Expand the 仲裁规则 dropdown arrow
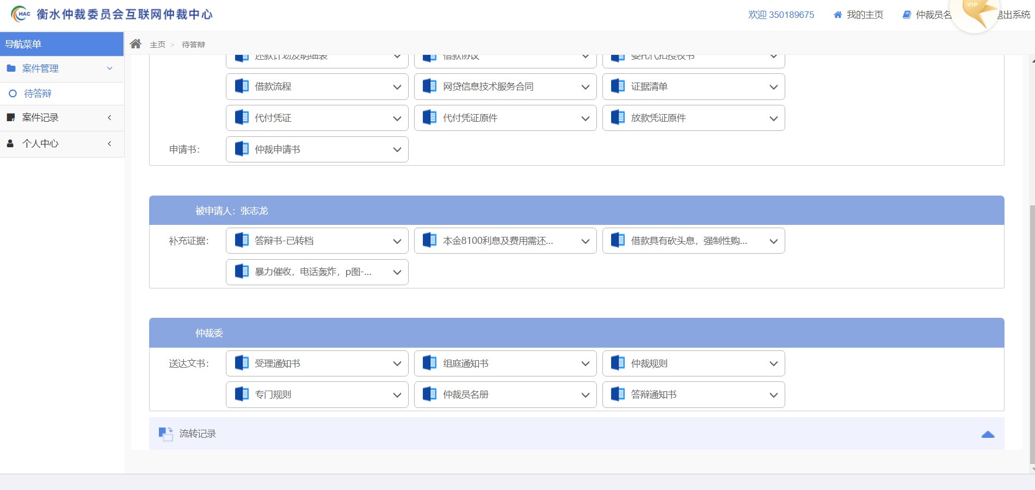The width and height of the screenshot is (1035, 490). (x=774, y=364)
